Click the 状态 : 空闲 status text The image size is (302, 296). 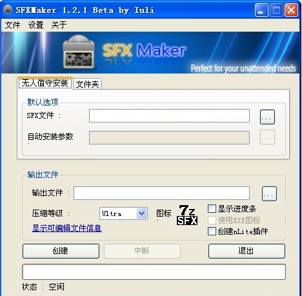point(43,287)
